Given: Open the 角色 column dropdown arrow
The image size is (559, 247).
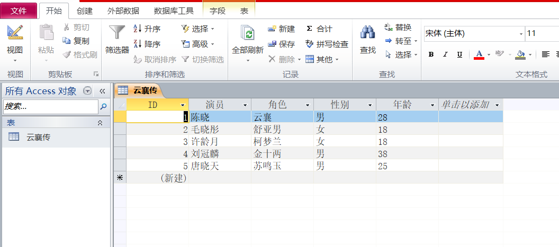Looking at the screenshot, I should click(x=308, y=105).
